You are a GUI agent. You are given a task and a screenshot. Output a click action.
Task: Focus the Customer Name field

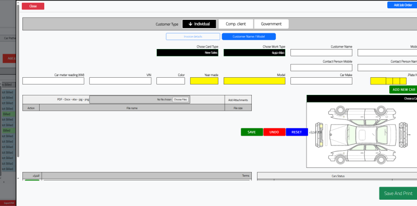pyautogui.click(x=321, y=53)
